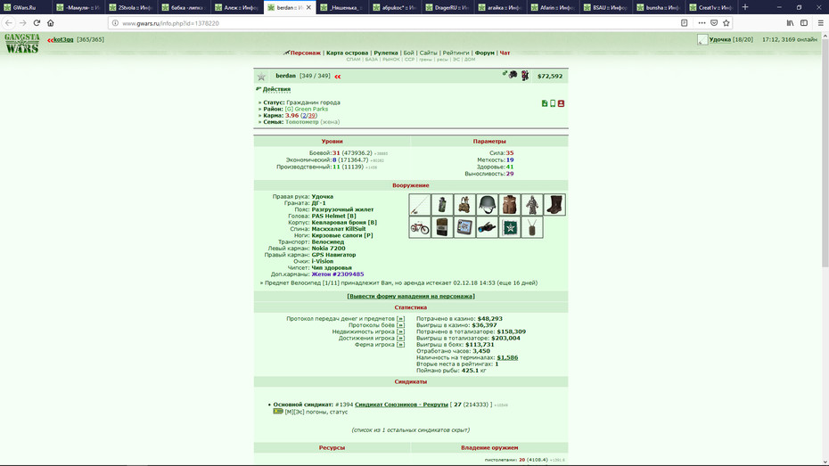Click the attack form link on character

(x=411, y=297)
